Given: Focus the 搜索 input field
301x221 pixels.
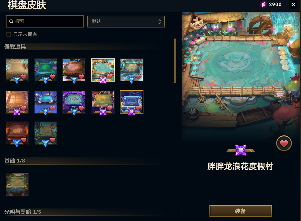Looking at the screenshot, I should coord(45,21).
